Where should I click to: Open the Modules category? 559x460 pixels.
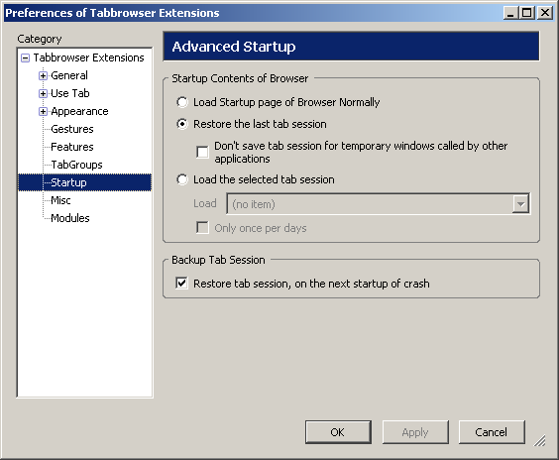point(70,218)
